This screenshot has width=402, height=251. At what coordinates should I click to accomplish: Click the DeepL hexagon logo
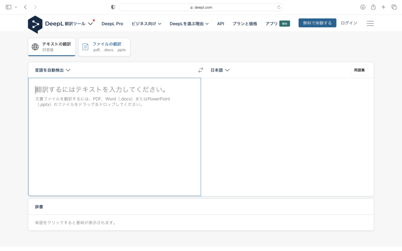(x=35, y=24)
